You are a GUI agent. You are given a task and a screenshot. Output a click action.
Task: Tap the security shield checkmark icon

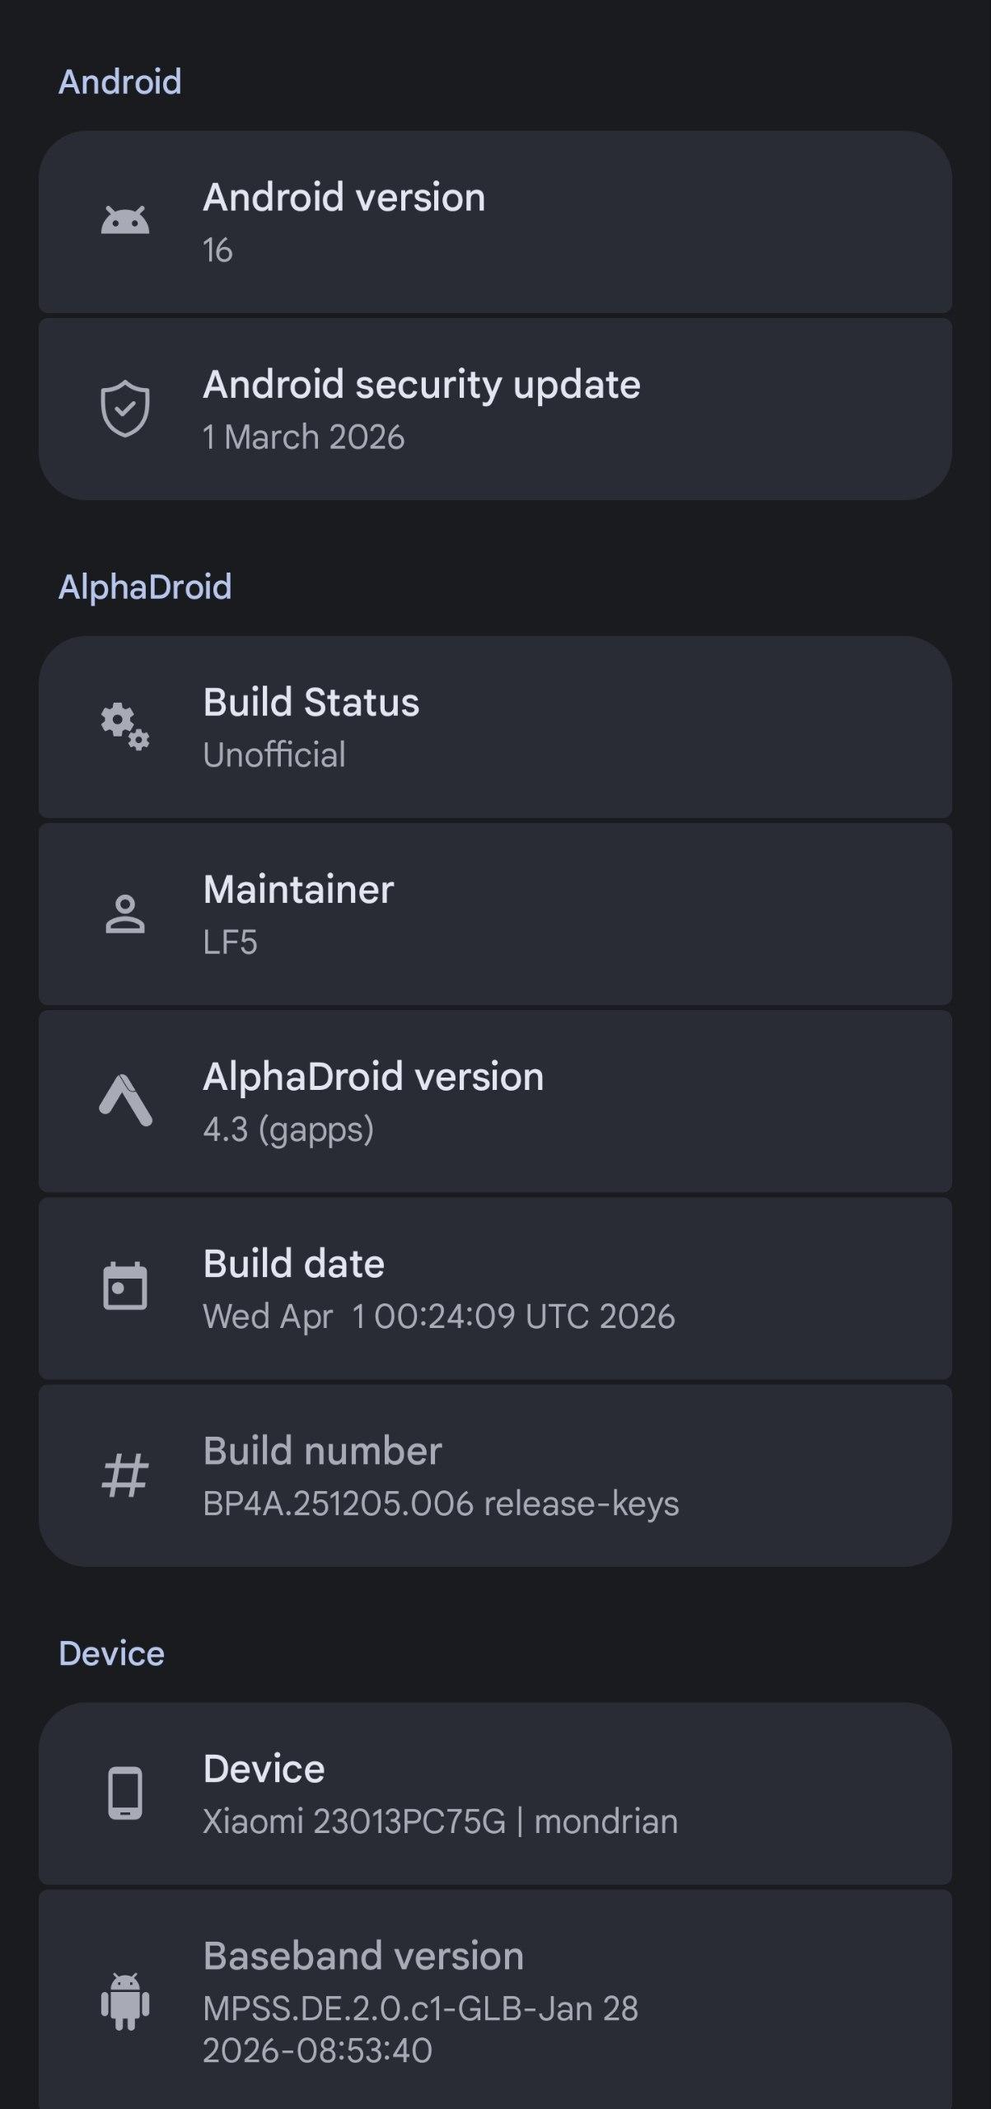coord(125,409)
